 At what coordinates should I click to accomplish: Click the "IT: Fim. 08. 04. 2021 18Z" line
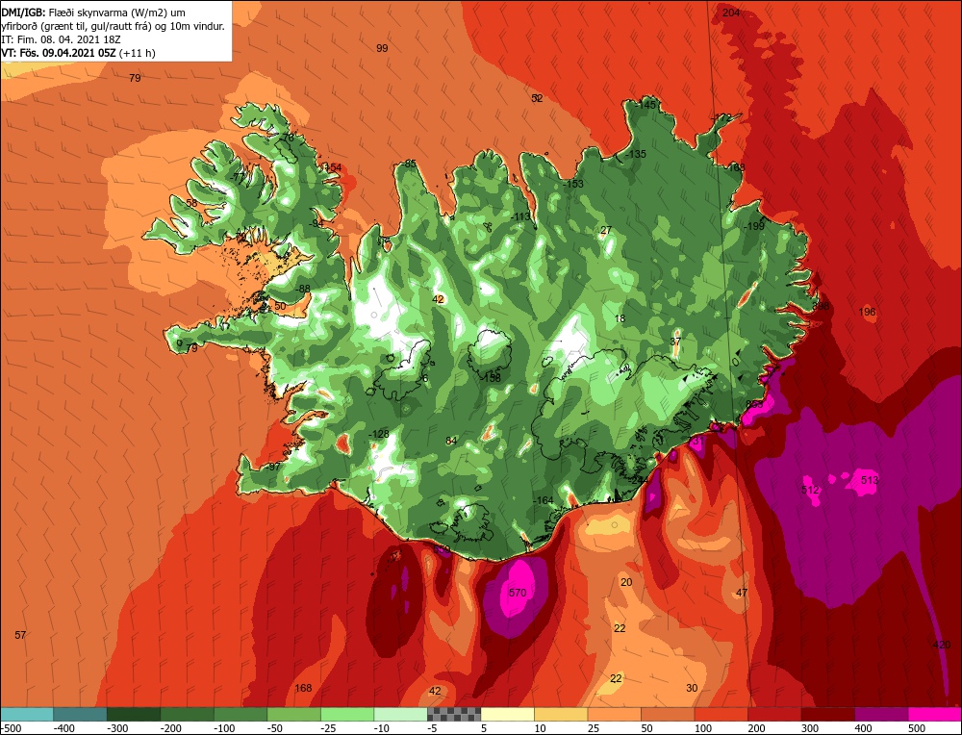(x=62, y=39)
